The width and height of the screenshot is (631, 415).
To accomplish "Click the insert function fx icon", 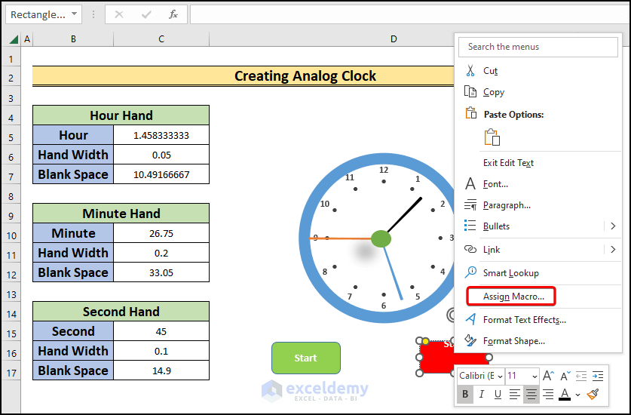I will (x=173, y=14).
